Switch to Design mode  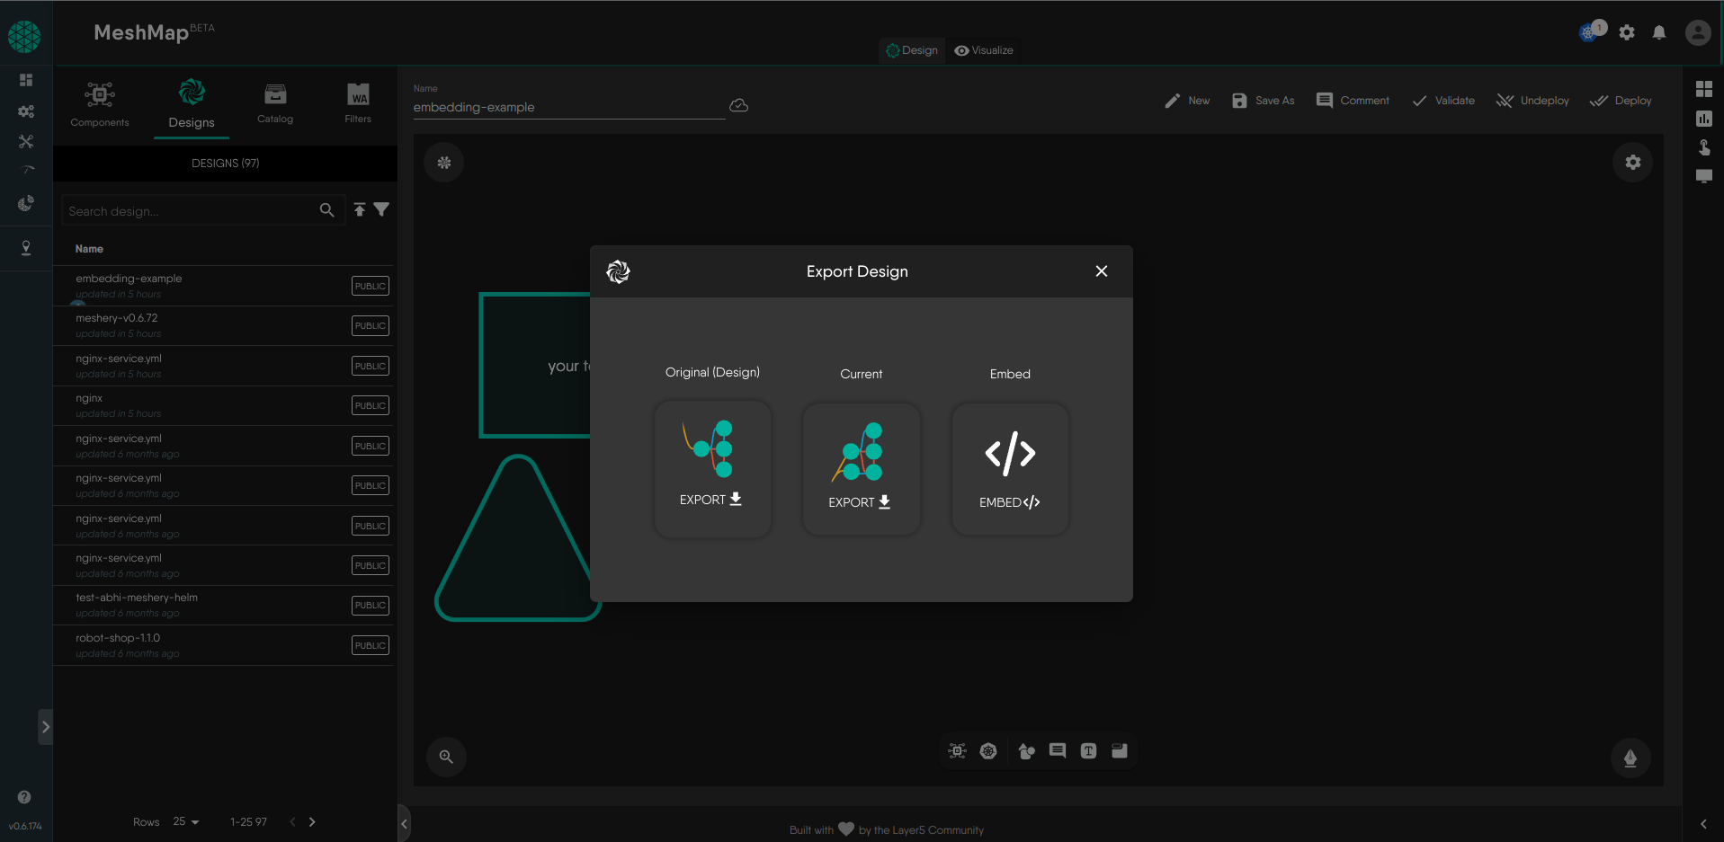click(x=911, y=50)
